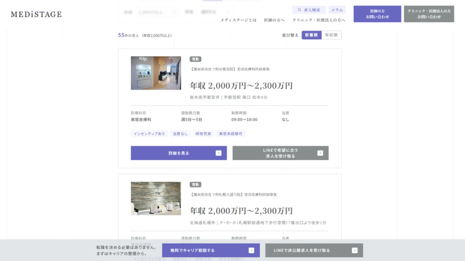Open クリニック・医療法人の方へ menu item
This screenshot has width=465, height=261.
(319, 20)
